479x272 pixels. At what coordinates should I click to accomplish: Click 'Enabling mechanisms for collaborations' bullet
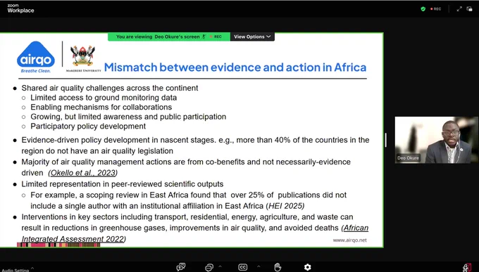[101, 107]
